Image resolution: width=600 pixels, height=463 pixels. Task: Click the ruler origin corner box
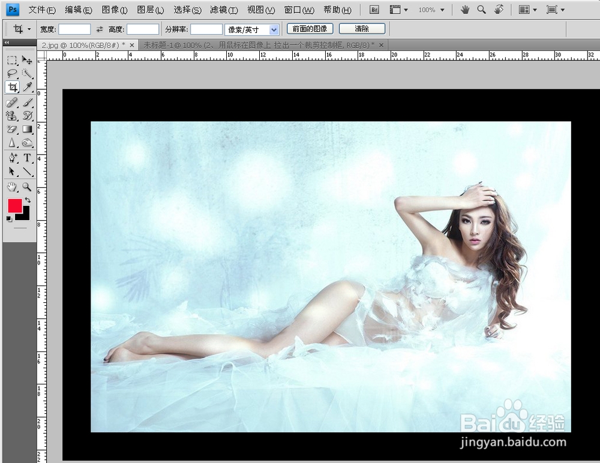[x=42, y=56]
